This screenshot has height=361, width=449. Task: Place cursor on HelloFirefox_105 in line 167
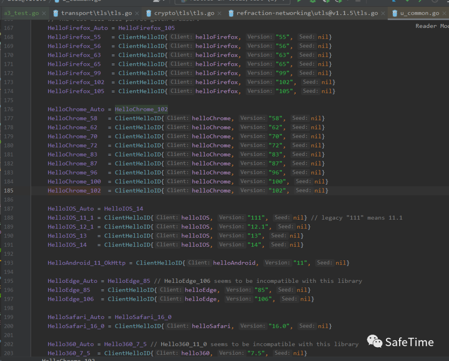pyautogui.click(x=146, y=28)
